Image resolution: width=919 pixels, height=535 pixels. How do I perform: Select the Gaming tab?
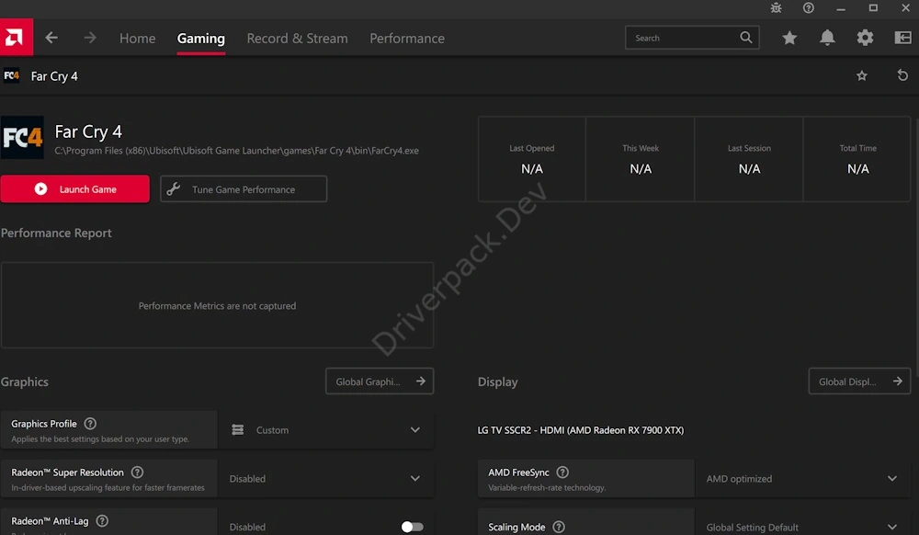coord(201,38)
